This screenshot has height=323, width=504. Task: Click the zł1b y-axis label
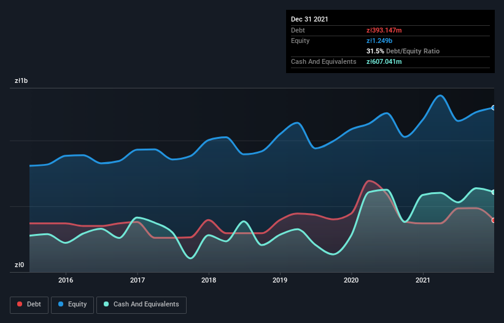click(21, 80)
